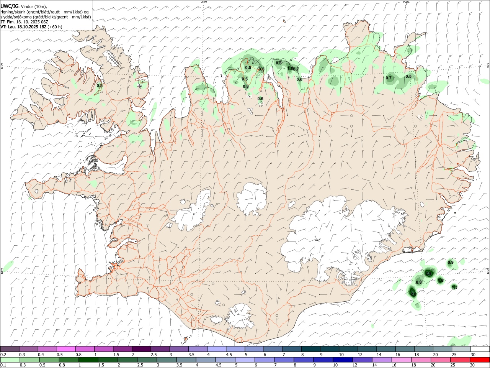Select the white 30 swatch in the purple-teal legend row

[x=480, y=349]
